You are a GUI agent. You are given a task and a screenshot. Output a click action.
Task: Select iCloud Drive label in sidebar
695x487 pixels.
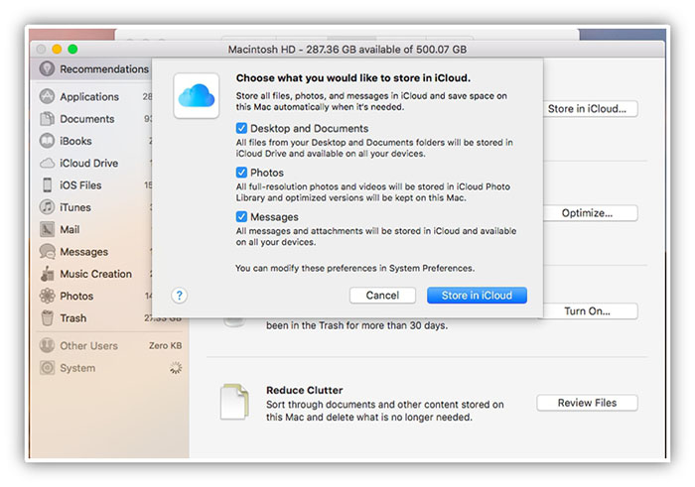coord(88,163)
